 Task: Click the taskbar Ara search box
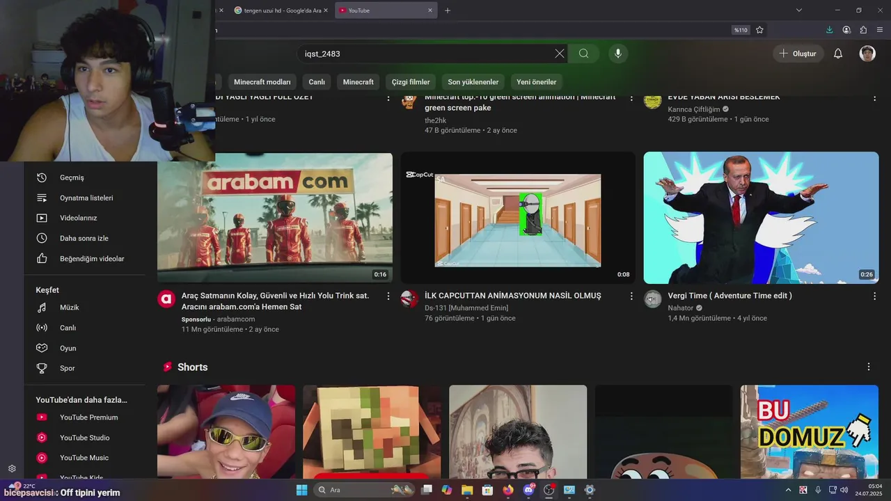[x=363, y=490]
